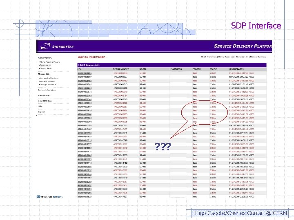Open device key 479000002687
The height and width of the screenshot is (220, 294).
tap(85, 107)
